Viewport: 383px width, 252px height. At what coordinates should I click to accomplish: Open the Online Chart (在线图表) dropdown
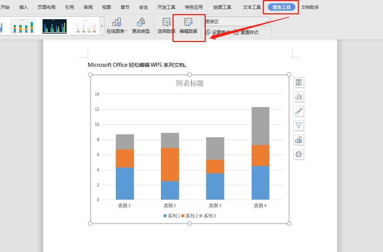[117, 25]
